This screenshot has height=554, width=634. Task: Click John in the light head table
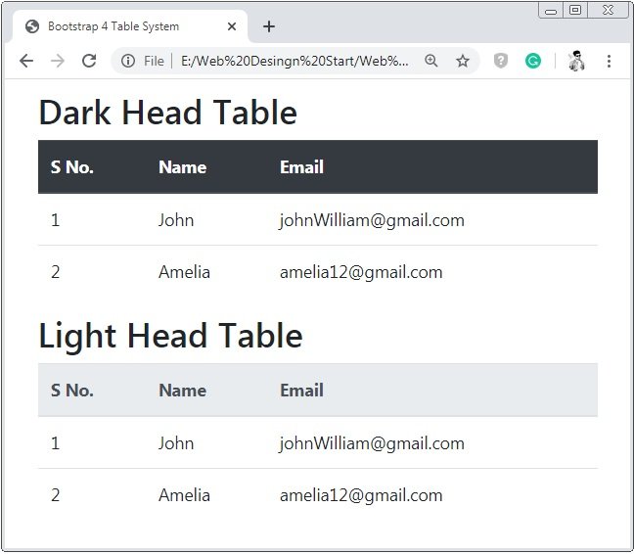(176, 443)
